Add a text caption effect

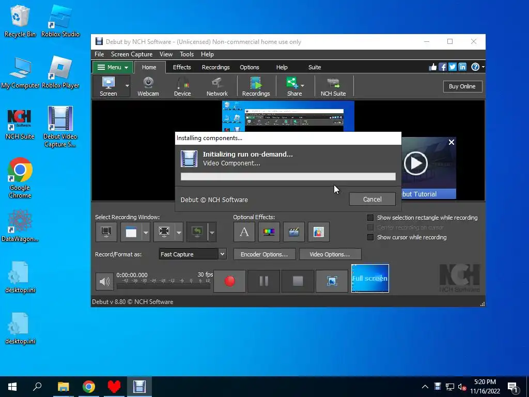click(244, 232)
